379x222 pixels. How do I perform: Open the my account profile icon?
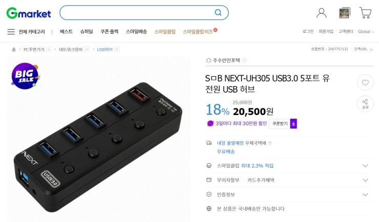(x=322, y=13)
